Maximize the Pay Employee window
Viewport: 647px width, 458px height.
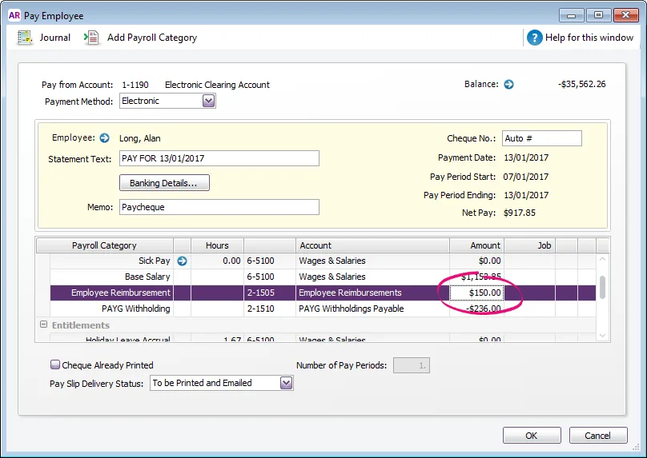point(598,15)
